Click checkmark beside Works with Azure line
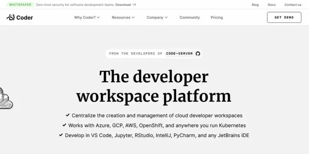 point(64,125)
